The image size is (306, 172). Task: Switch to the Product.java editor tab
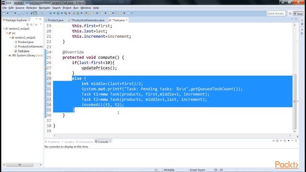pyautogui.click(x=55, y=20)
